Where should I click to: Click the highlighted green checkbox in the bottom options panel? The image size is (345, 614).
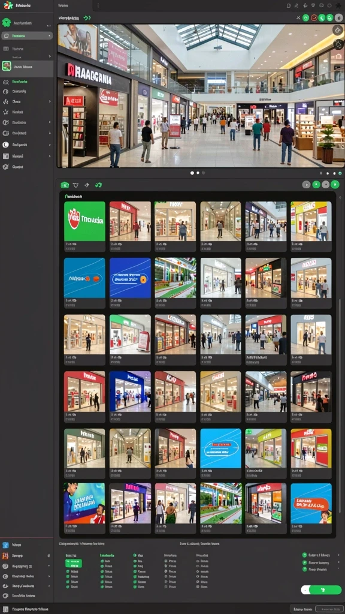click(74, 564)
